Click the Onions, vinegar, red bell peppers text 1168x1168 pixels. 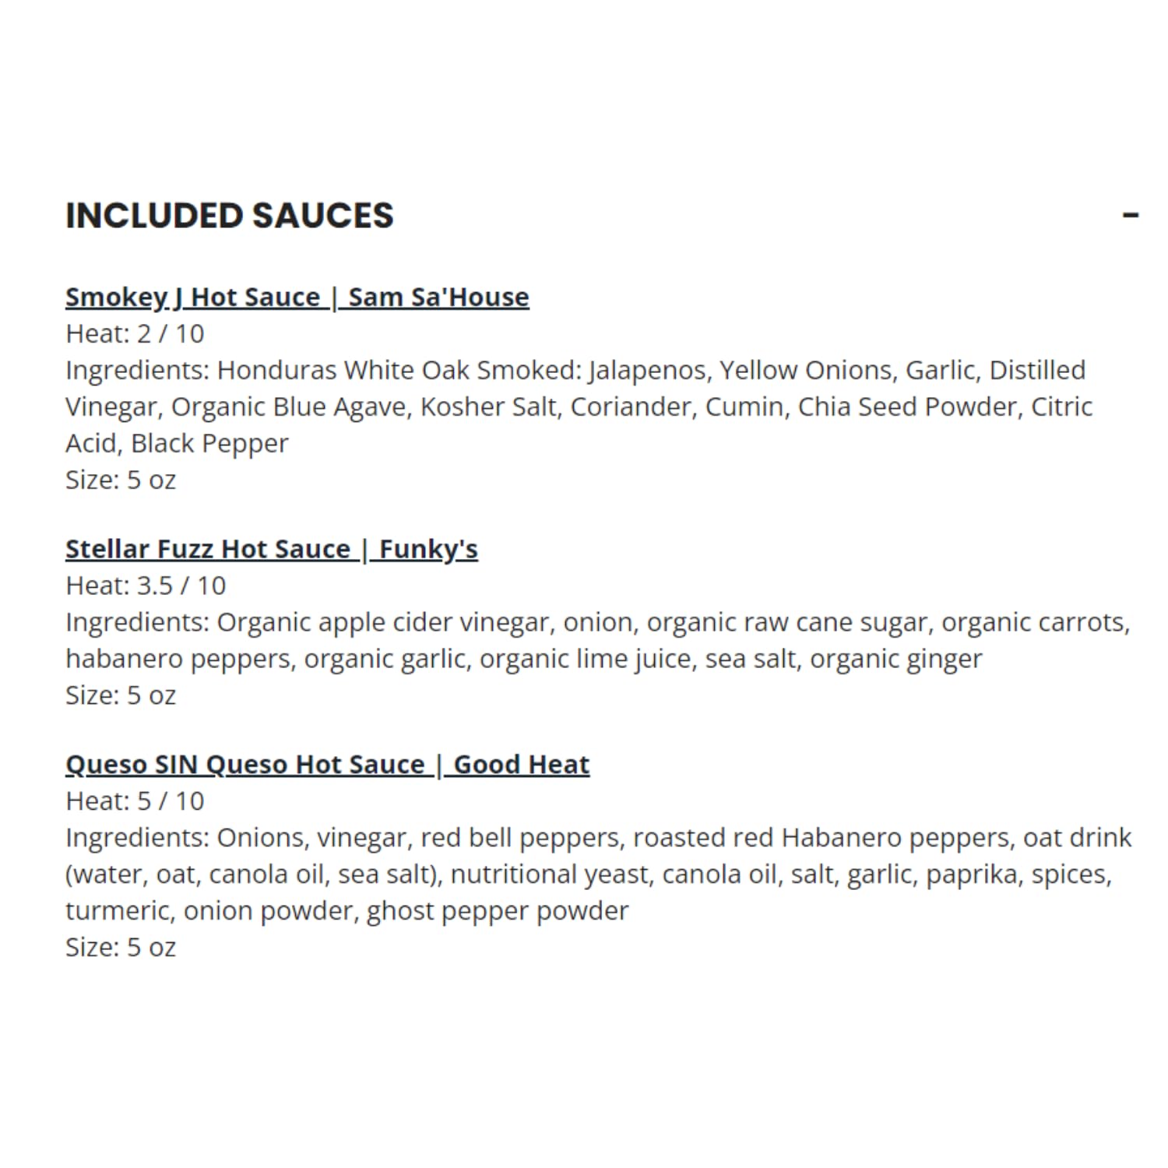tap(419, 838)
